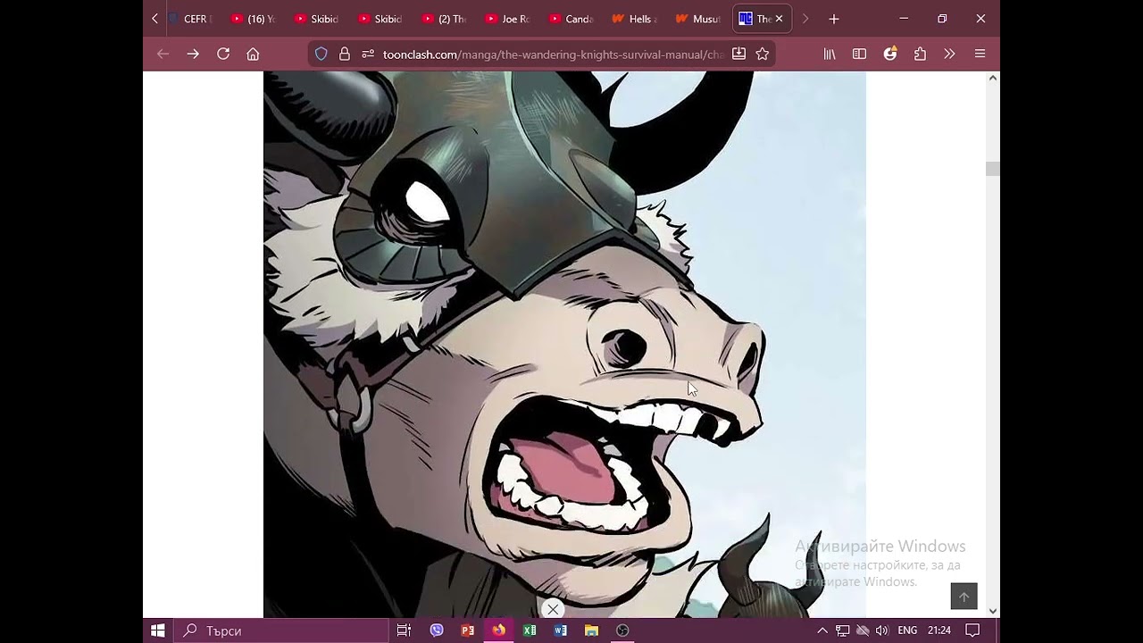Viewport: 1143px width, 643px height.
Task: Show hidden system tray icons
Action: (x=822, y=630)
